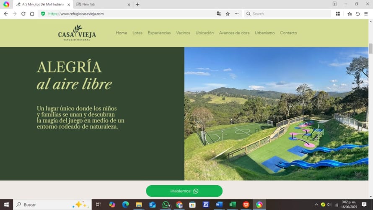Reload the current page
The height and width of the screenshot is (210, 373).
coord(23,14)
